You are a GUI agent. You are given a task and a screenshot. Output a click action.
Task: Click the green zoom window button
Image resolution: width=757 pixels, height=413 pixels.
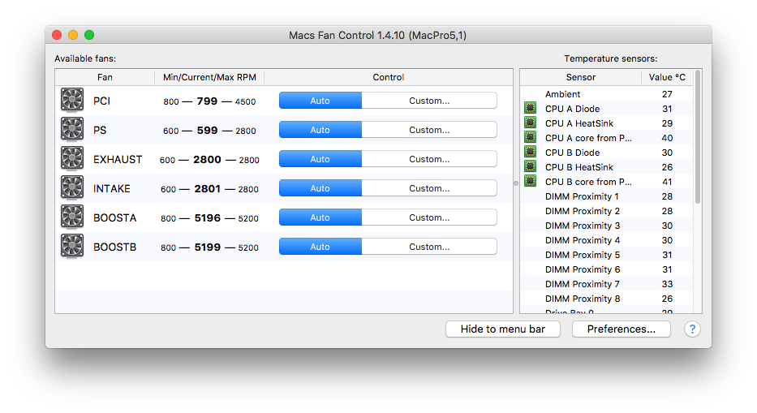tap(89, 35)
